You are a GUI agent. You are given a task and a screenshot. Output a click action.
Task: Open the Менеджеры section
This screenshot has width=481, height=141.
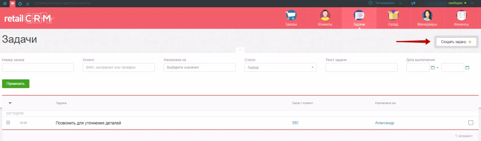[427, 18]
